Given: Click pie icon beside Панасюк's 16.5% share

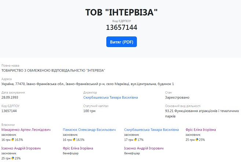Looking at the screenshot, I should 74,140.
